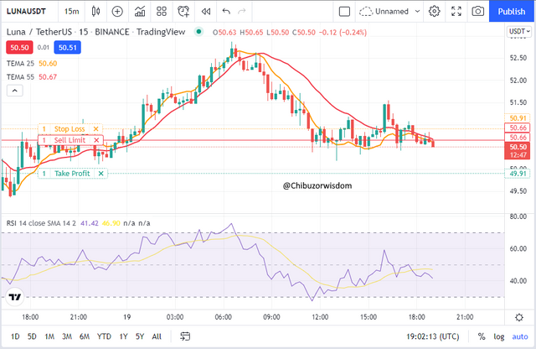
Task: Click the 49.91 take profit price label
Action: coord(518,174)
